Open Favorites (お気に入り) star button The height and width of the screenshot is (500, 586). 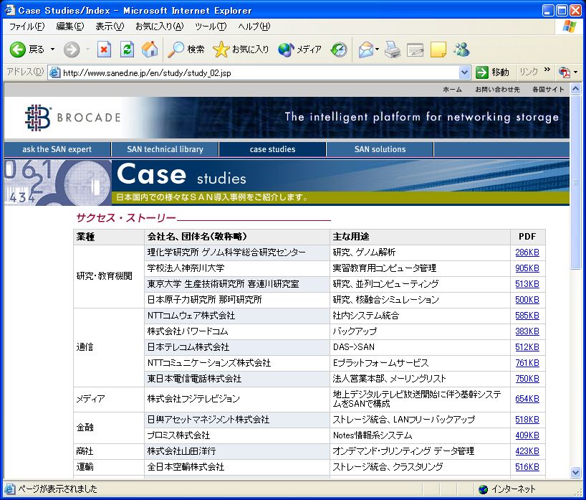coord(241,49)
